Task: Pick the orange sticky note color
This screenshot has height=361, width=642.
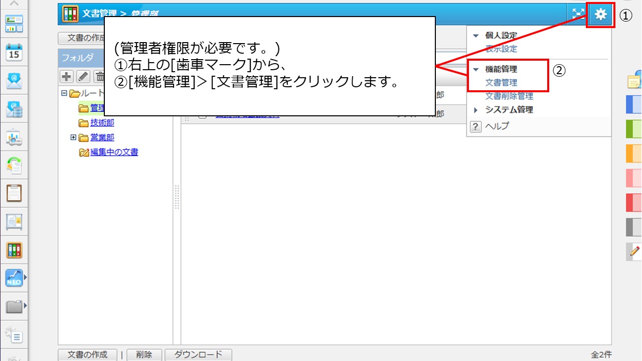Action: click(x=634, y=153)
